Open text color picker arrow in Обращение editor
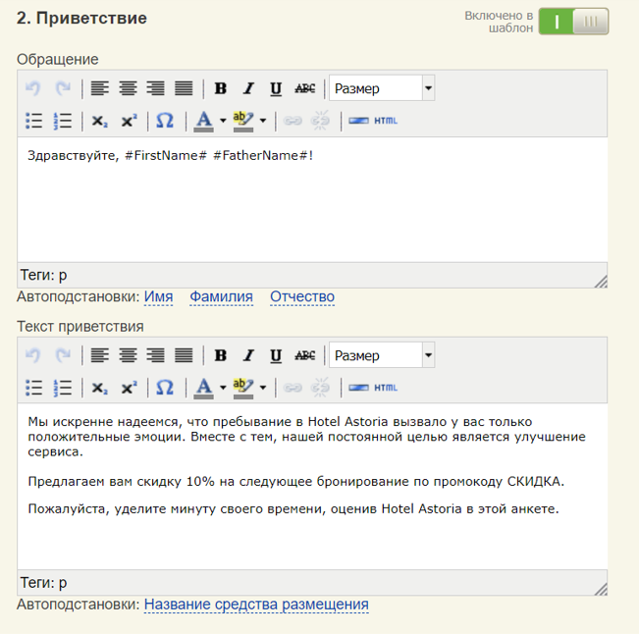 point(223,121)
